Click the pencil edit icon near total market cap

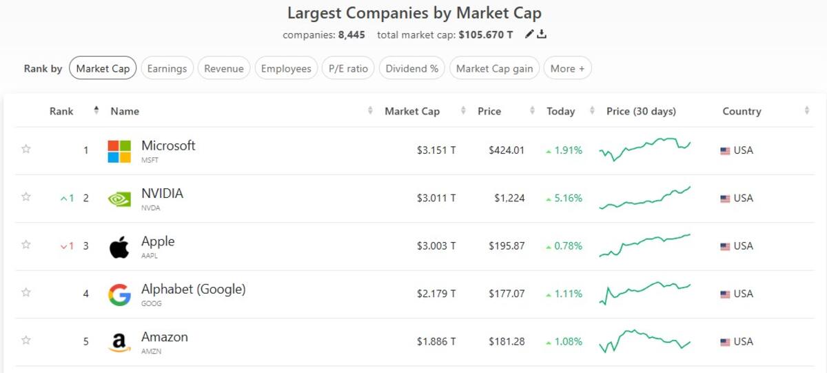tap(529, 34)
